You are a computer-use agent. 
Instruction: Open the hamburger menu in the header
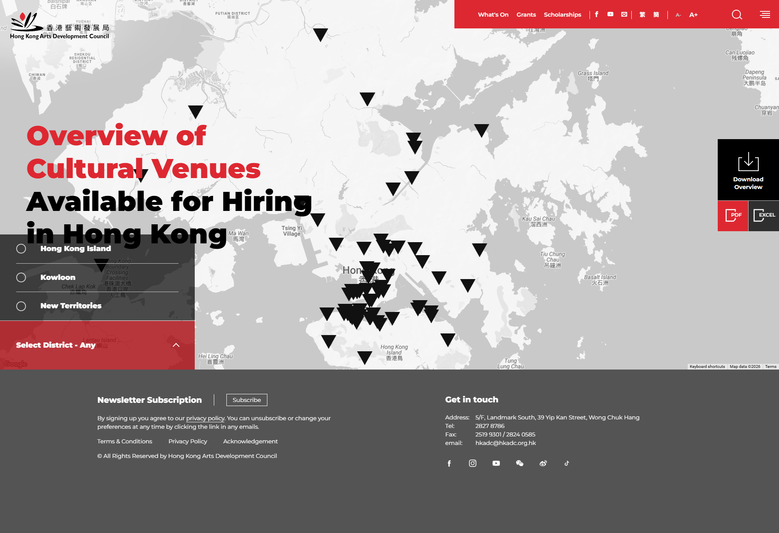[x=765, y=15]
